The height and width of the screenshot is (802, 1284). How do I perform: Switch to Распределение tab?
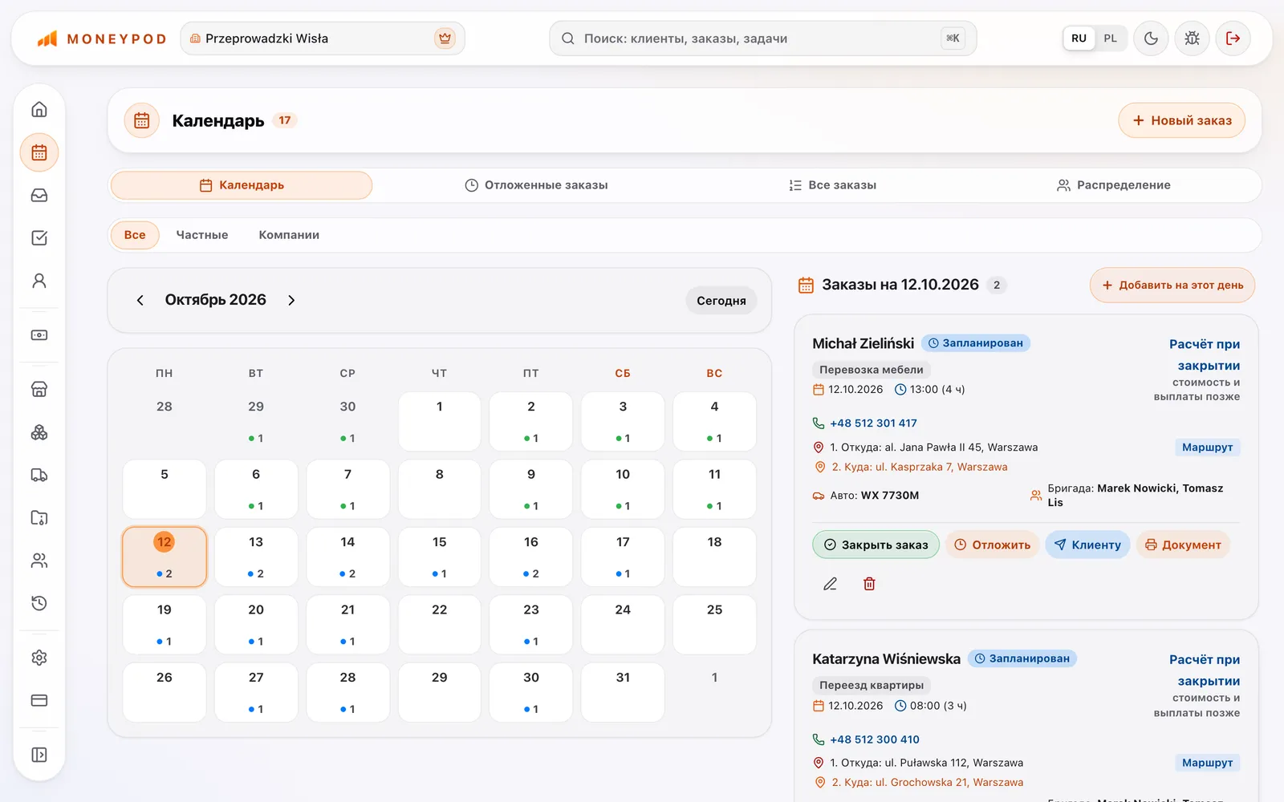1114,185
